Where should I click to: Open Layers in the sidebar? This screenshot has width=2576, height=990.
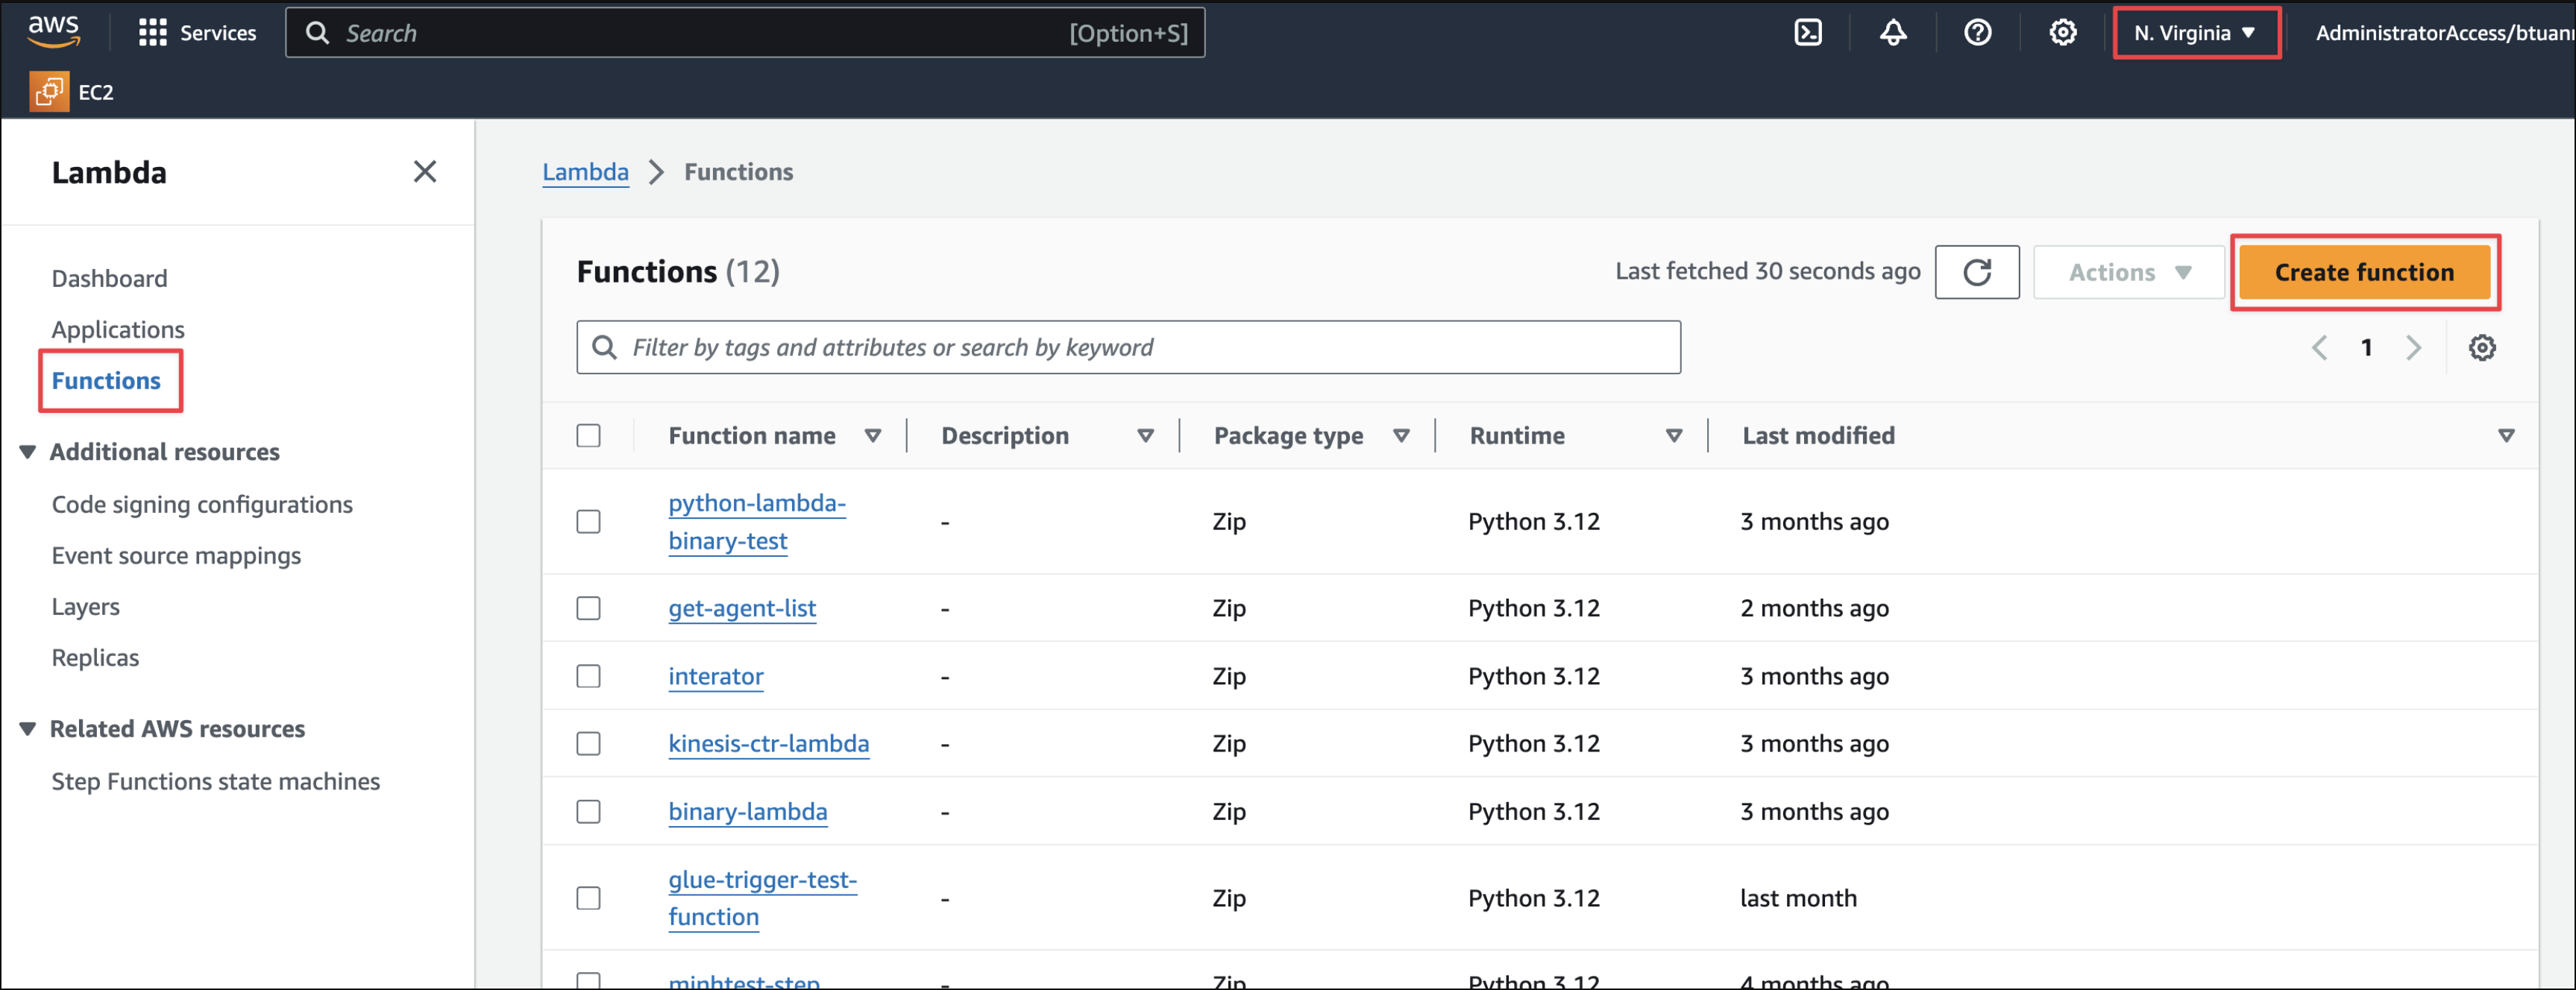(85, 607)
